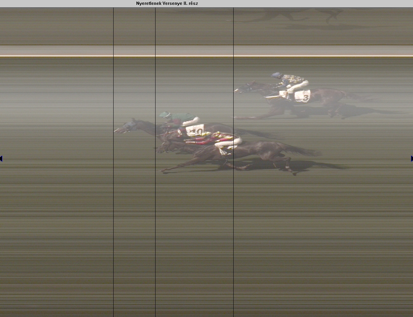413x317 pixels.
Task: Select the middle vertical finish line marker
Action: pos(156,193)
